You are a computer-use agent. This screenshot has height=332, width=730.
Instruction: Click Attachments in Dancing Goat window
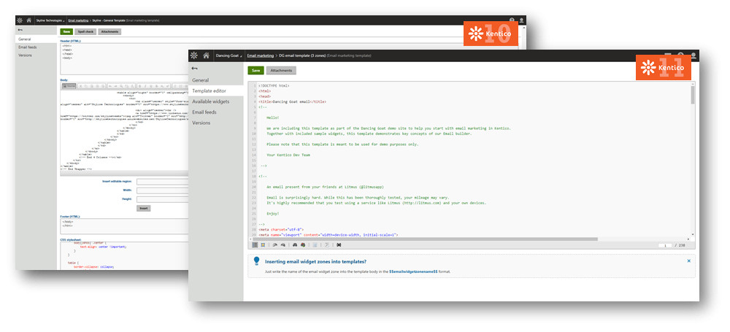tap(281, 70)
